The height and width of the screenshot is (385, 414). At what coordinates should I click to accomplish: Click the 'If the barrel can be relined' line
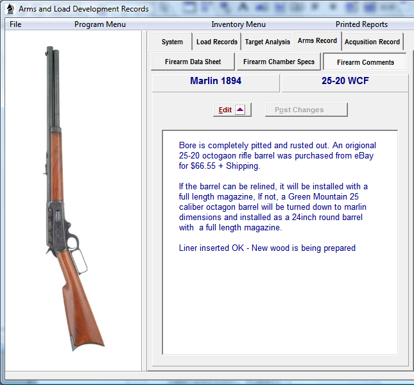(273, 187)
